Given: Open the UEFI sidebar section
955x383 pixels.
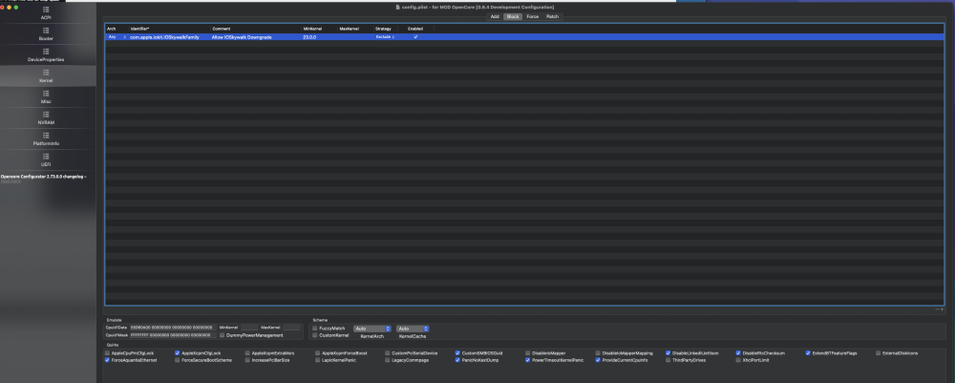Looking at the screenshot, I should [x=46, y=160].
